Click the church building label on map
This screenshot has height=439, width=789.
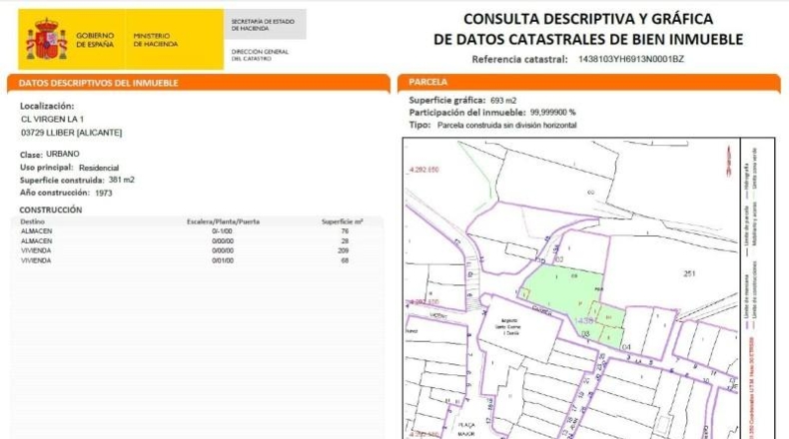(506, 326)
